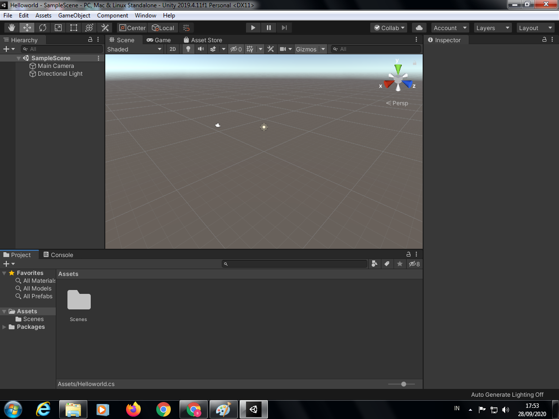Select the Transform tool
The width and height of the screenshot is (559, 419).
(89, 28)
